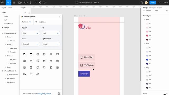Click the Viu logo on canvas

pyautogui.click(x=84, y=26)
